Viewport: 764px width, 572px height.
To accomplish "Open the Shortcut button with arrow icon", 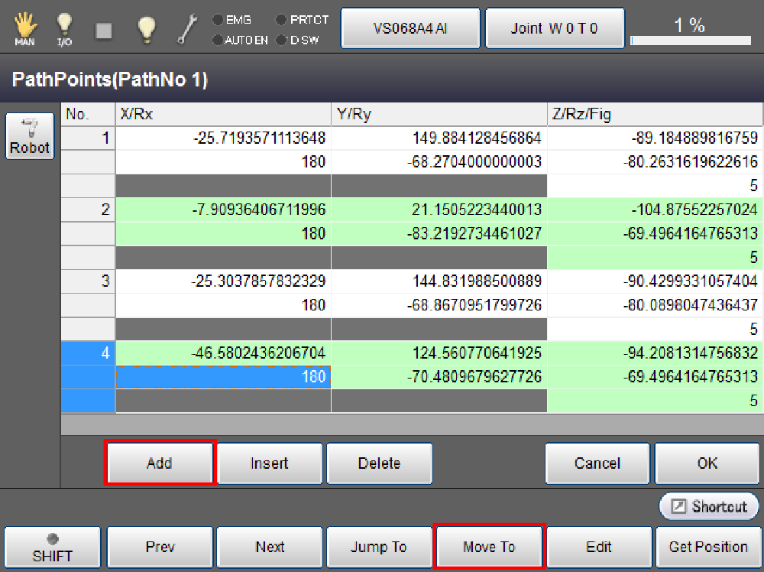I will coord(708,506).
